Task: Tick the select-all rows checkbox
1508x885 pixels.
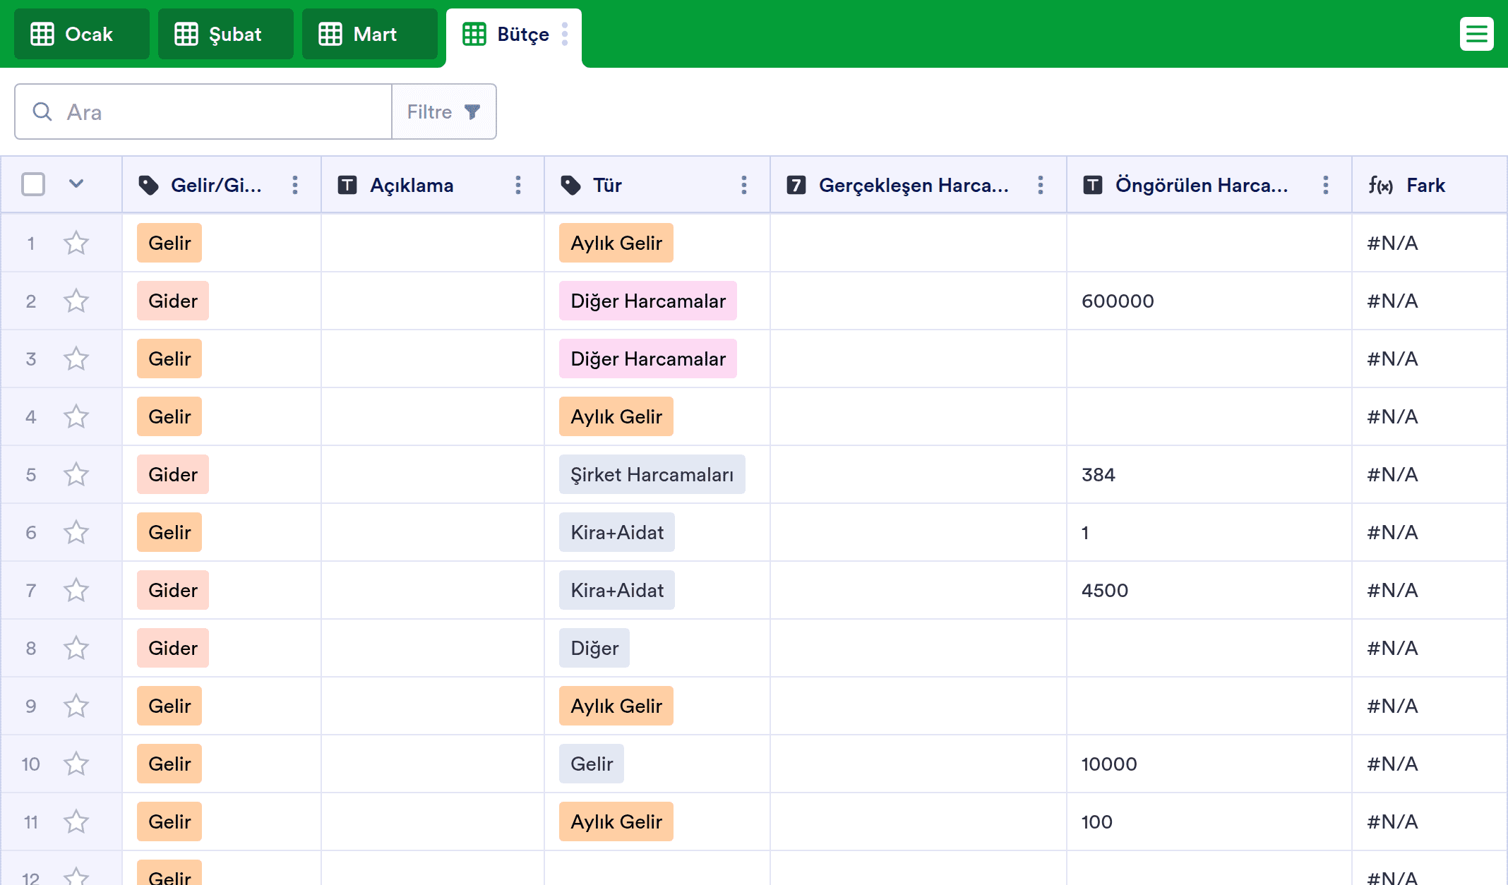Action: click(33, 185)
